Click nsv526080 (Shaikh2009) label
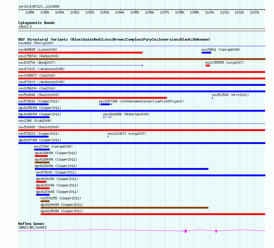 coord(39,127)
